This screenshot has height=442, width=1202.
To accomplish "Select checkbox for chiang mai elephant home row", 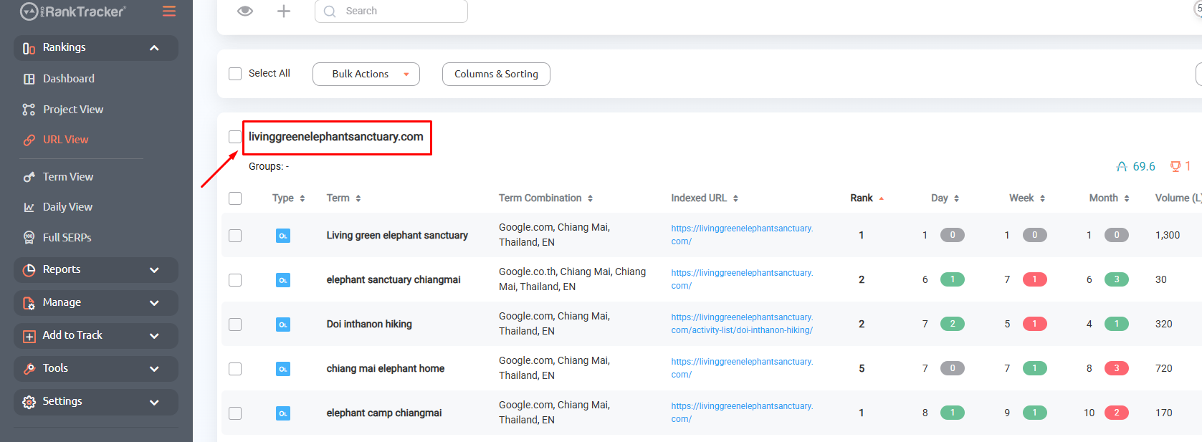I will coord(235,369).
